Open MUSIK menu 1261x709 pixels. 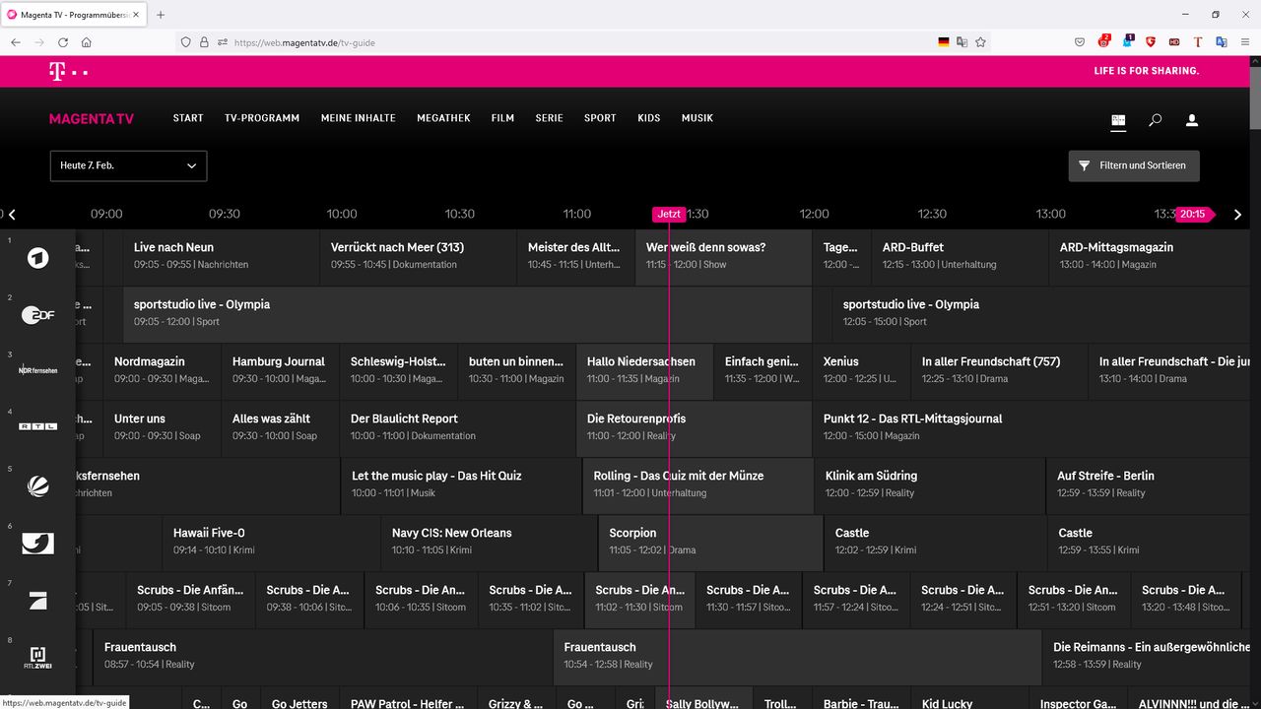[x=697, y=118]
